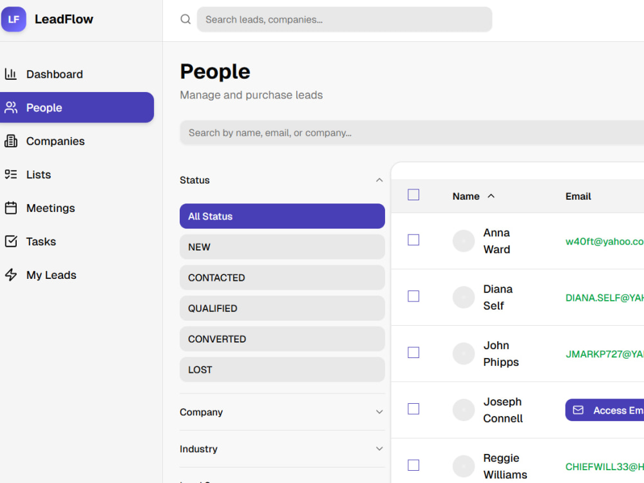Filter by QUALIFIED status
644x483 pixels.
tap(282, 308)
